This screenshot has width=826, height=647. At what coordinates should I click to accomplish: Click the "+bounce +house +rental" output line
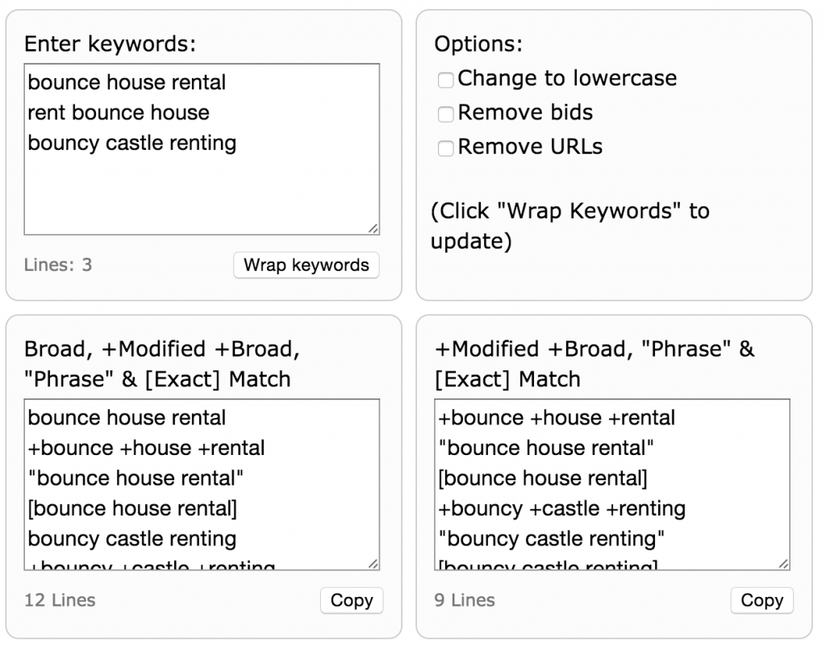(145, 448)
